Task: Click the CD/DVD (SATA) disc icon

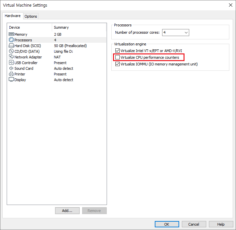Action: (x=11, y=51)
